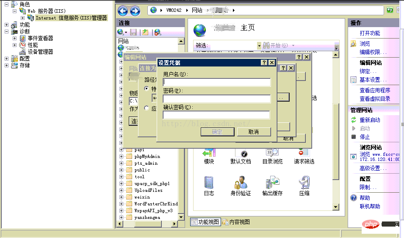Click the refresh icon beside address bar

click(x=390, y=10)
